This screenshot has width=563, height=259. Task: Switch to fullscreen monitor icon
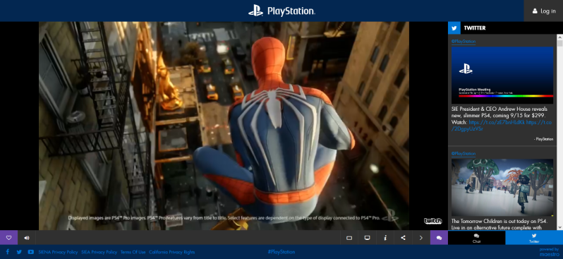367,237
